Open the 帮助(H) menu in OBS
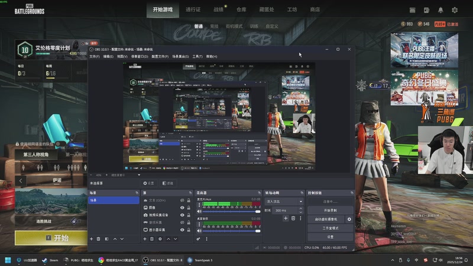473x266 pixels. pos(212,56)
